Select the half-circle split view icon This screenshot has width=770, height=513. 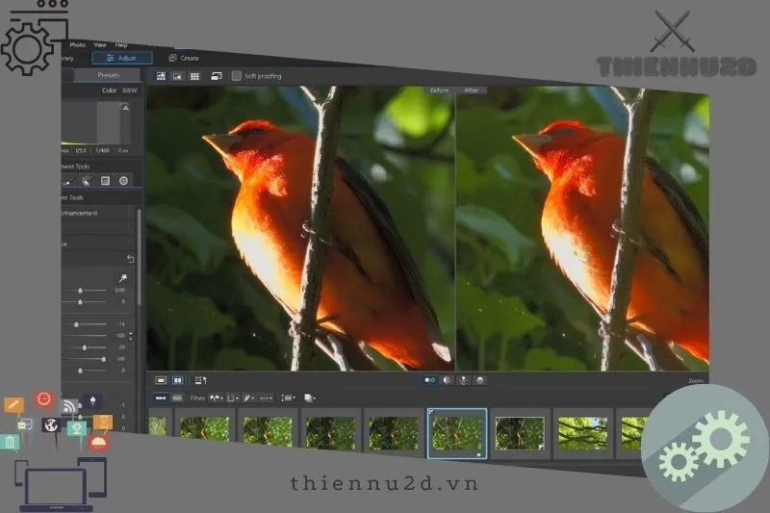click(x=447, y=380)
